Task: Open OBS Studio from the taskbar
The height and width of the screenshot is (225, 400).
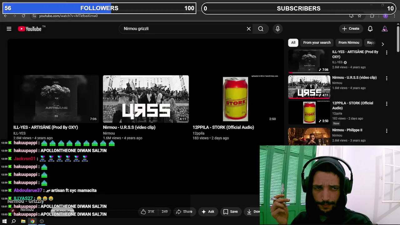Action: tap(42, 221)
